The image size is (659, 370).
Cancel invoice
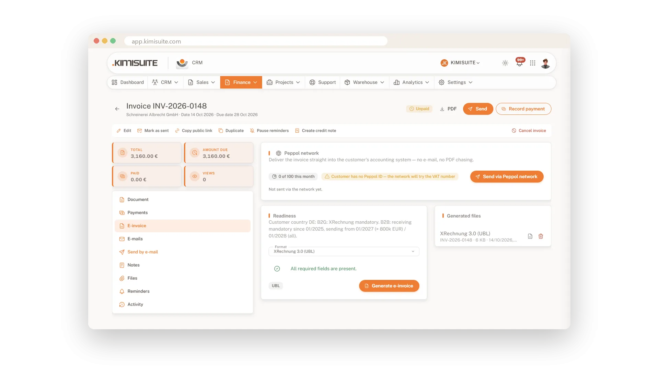(x=529, y=131)
